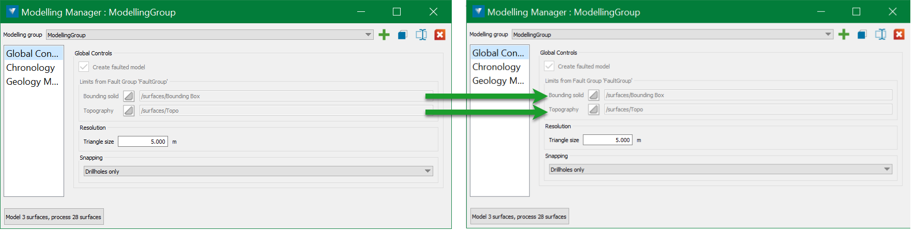Open Modelling group dropdown in left window
915x231 pixels.
(x=368, y=35)
